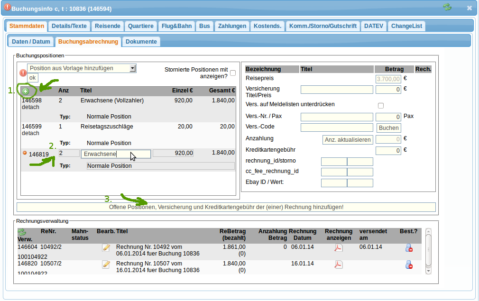The width and height of the screenshot is (479, 301).
Task: Switch to the Flug&Bahn tab
Action: (176, 26)
